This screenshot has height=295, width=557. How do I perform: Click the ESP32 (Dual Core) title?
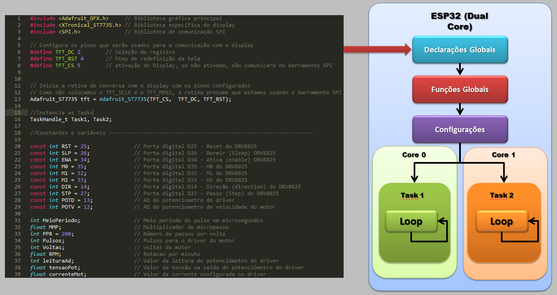(x=460, y=22)
